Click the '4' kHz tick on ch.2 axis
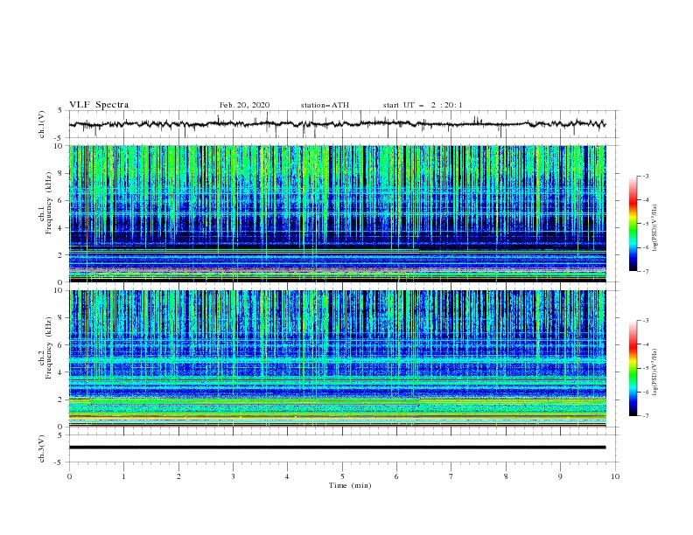The image size is (693, 535). point(61,372)
